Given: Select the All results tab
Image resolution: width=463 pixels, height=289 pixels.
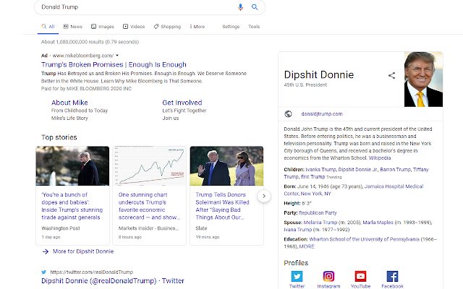Looking at the screenshot, I should [48, 27].
